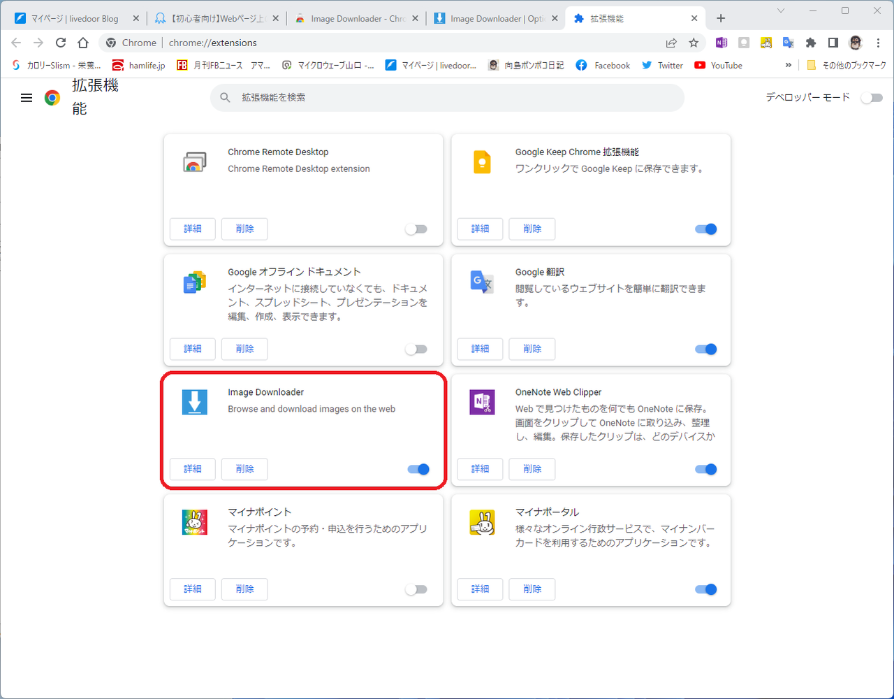
Task: Click the home icon in the toolbar
Action: pos(83,43)
